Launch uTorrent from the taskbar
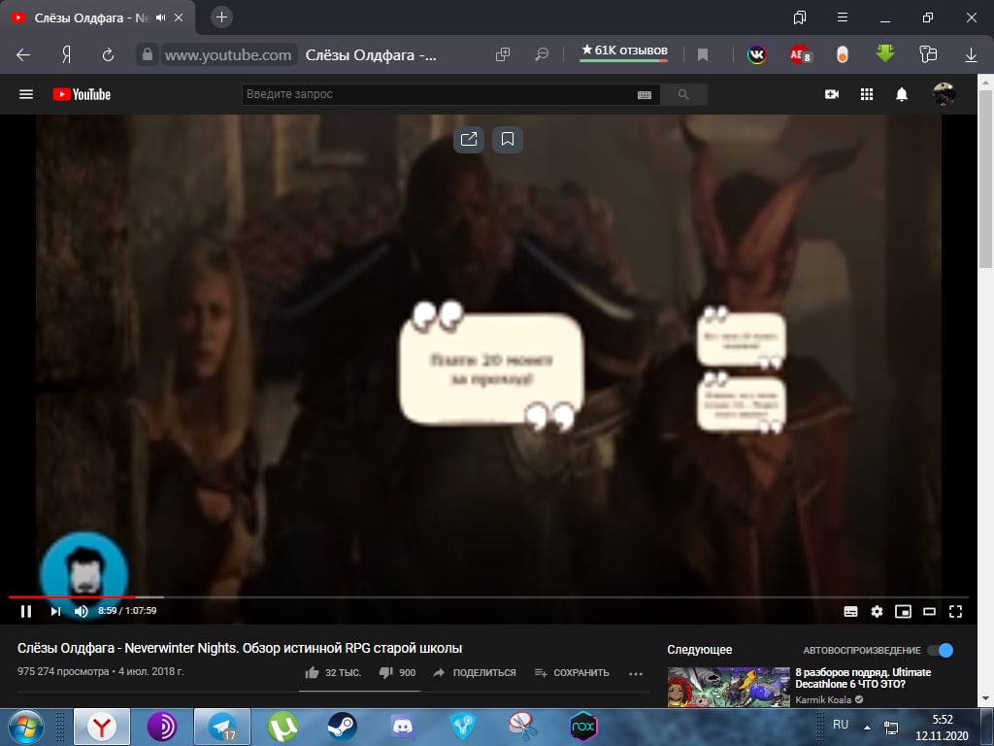 (282, 727)
